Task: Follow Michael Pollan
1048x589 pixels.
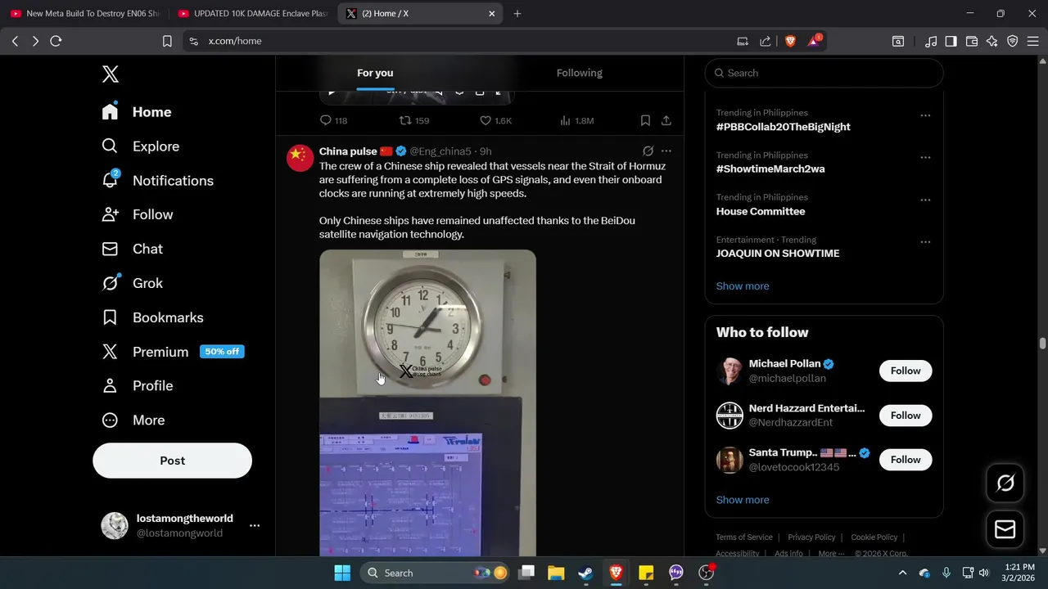Action: [x=906, y=371]
